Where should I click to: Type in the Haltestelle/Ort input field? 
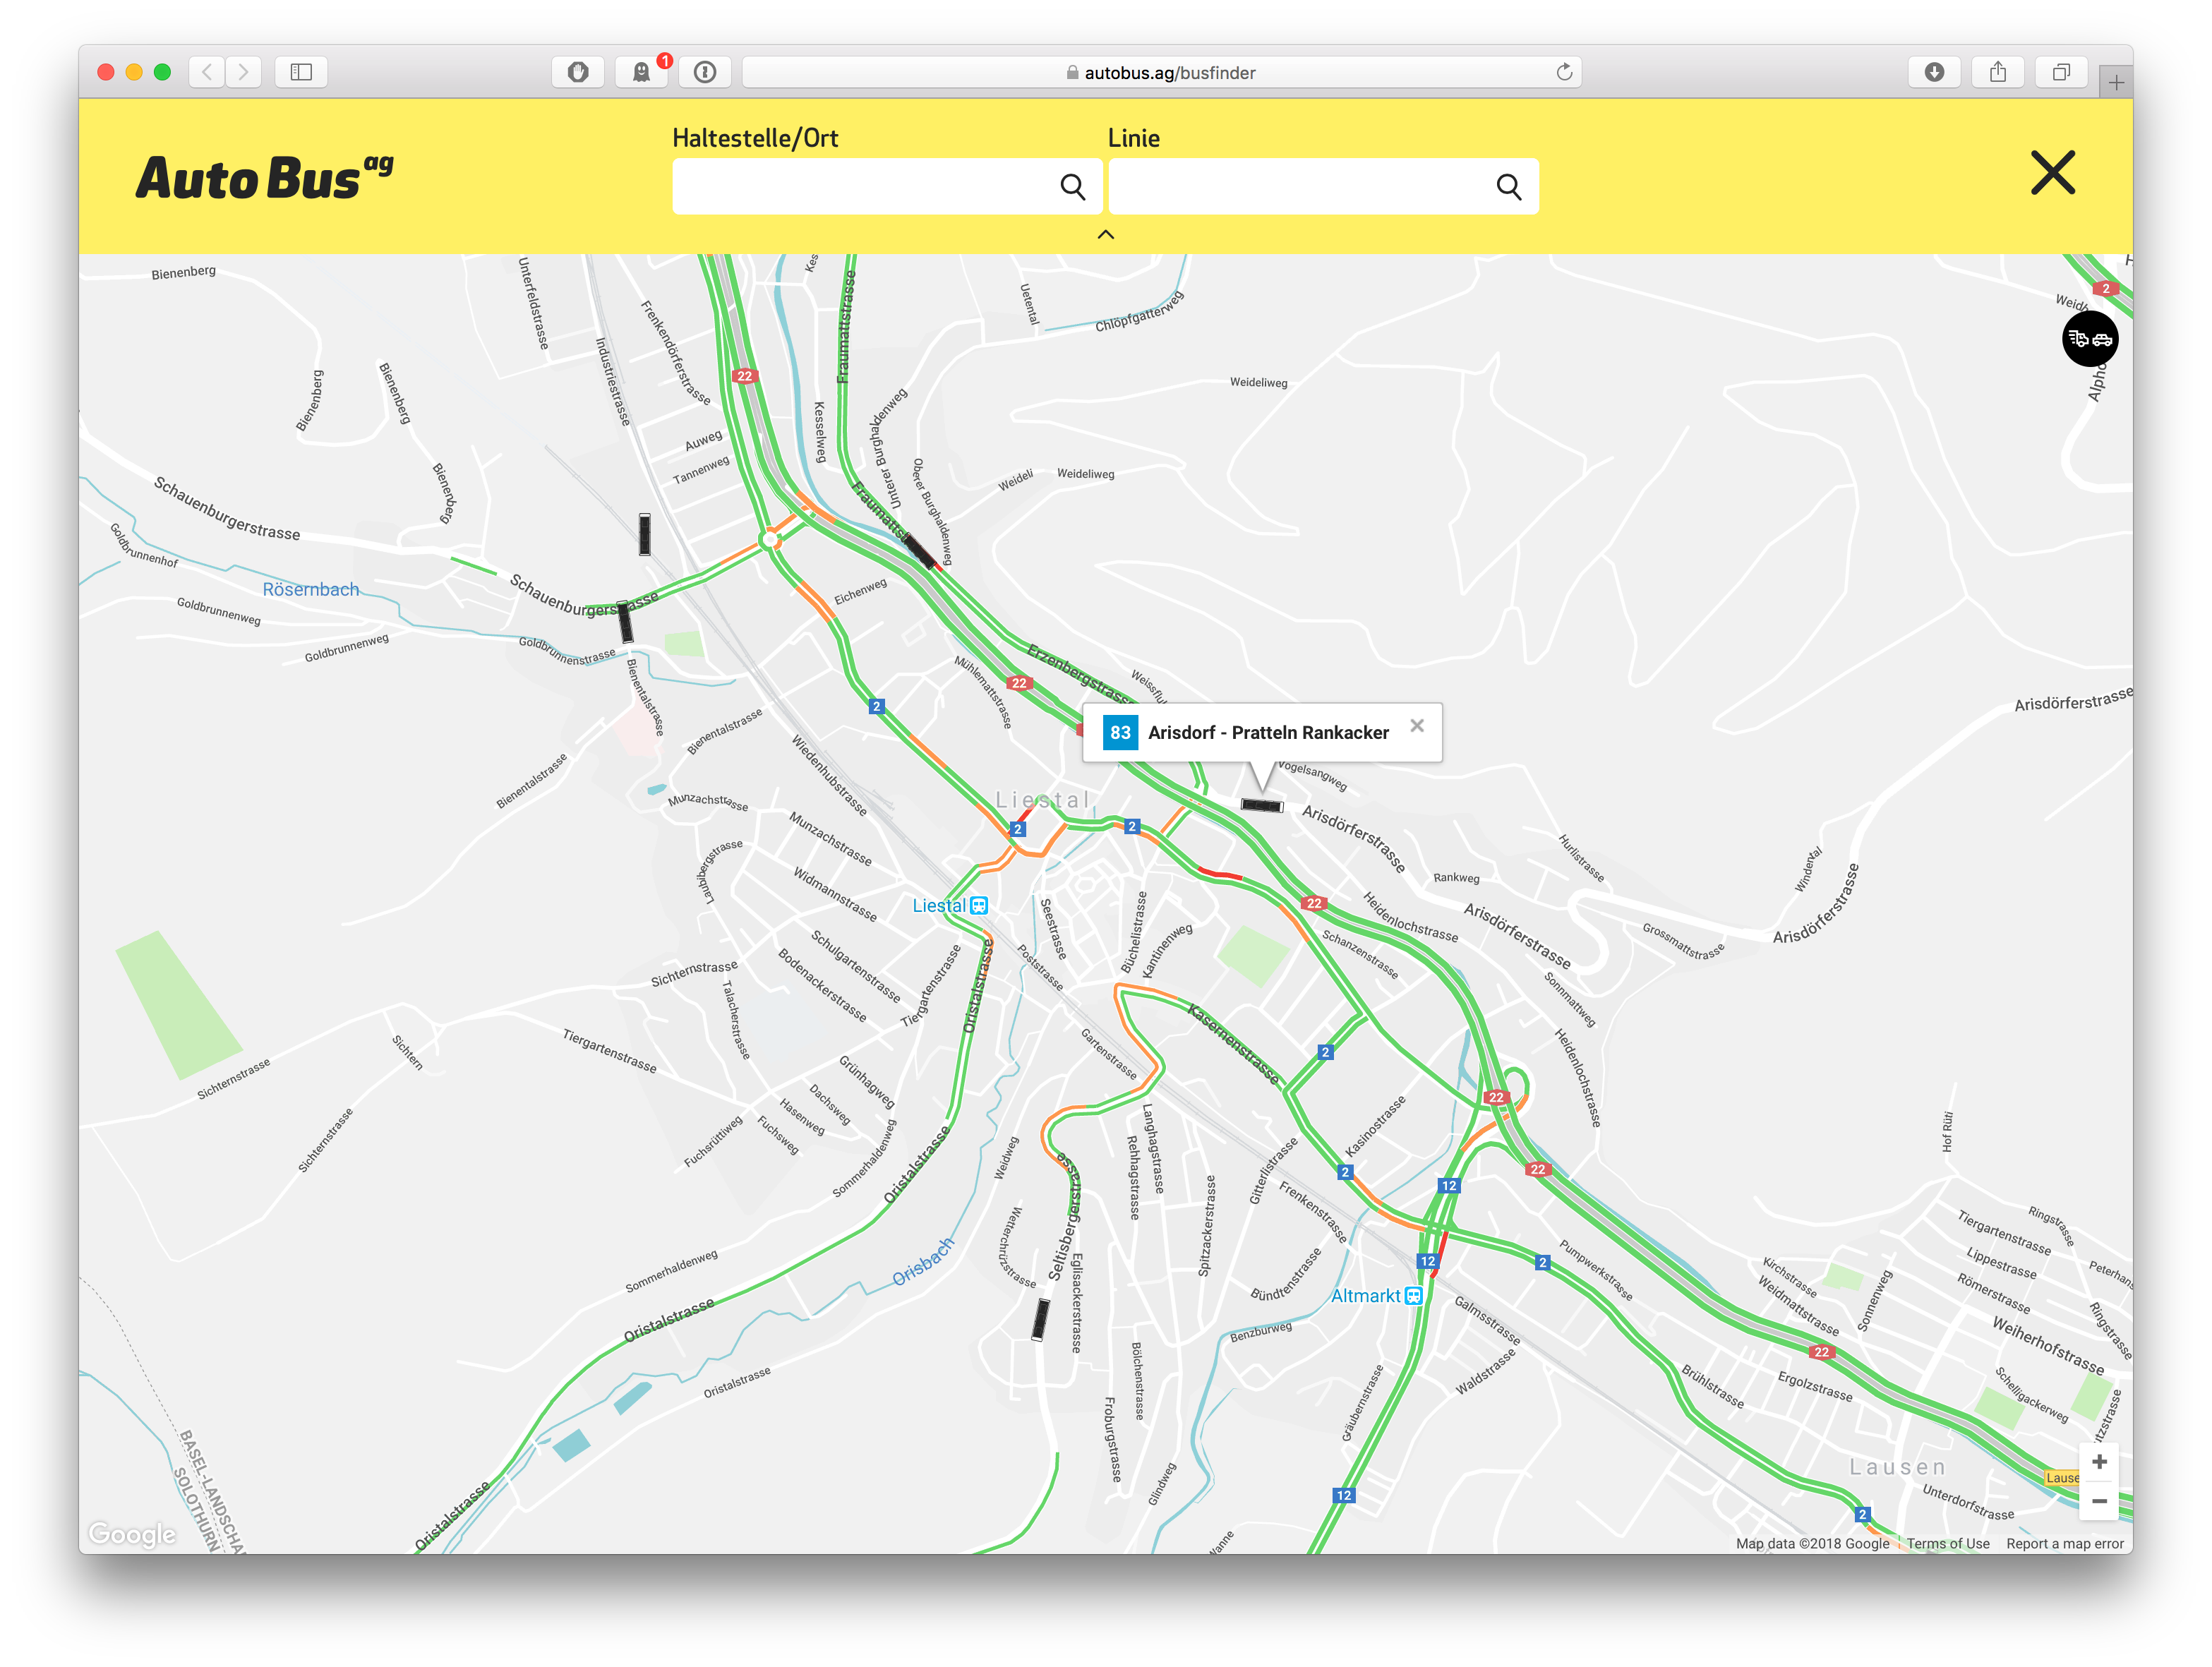[x=860, y=187]
